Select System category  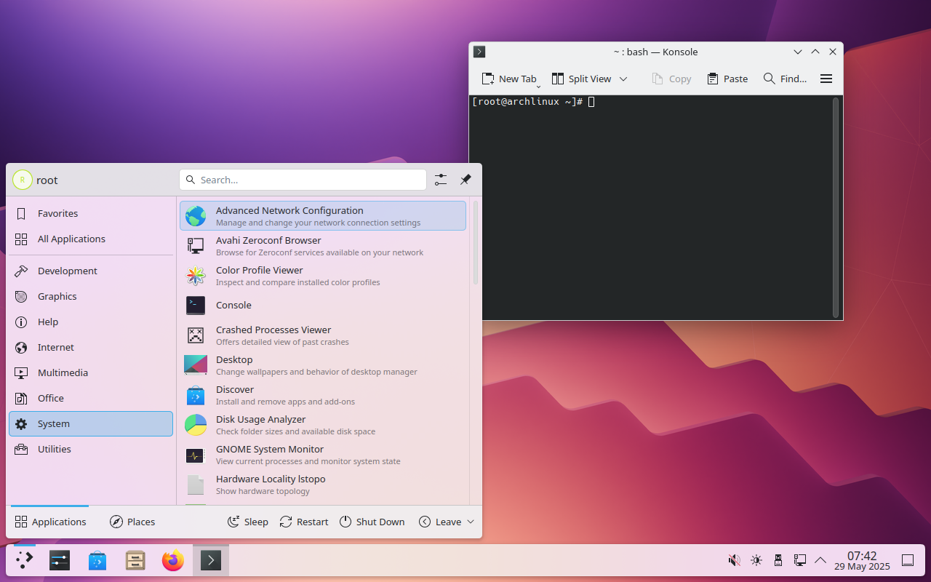point(91,423)
